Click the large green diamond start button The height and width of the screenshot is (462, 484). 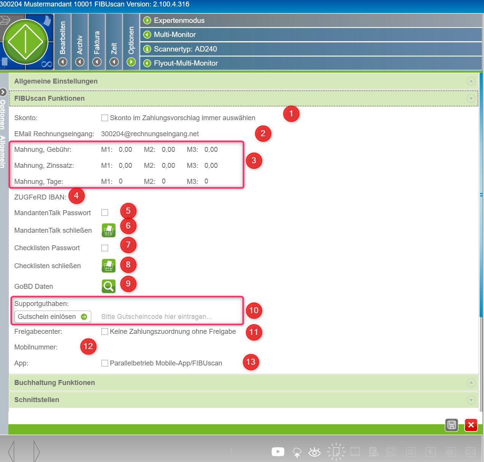point(25,42)
